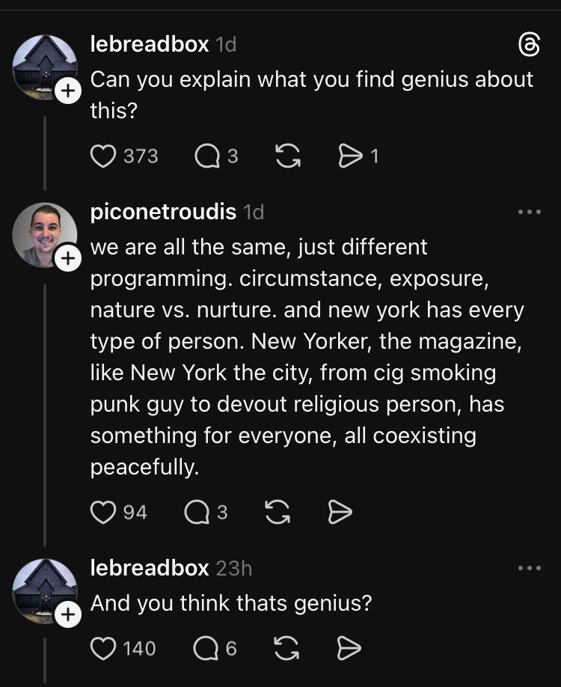Repost piconetroudis's reply

[276, 512]
